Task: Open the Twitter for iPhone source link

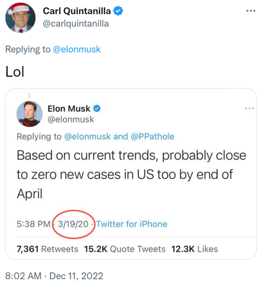Action: tap(132, 224)
